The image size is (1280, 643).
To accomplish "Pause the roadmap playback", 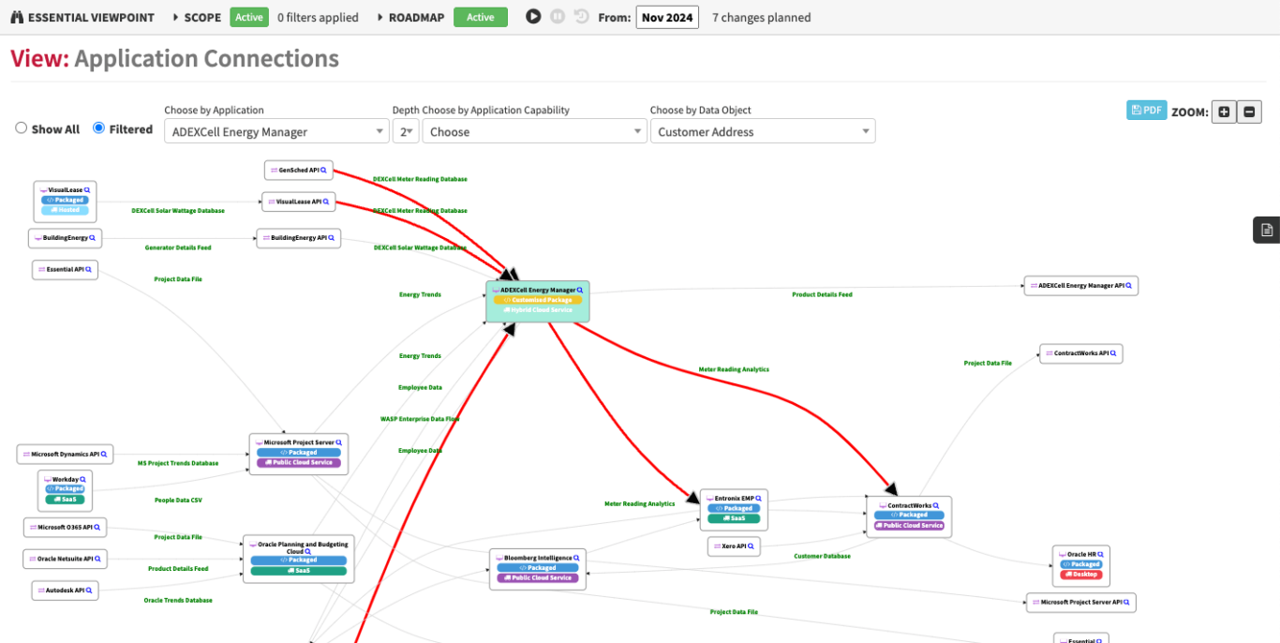I will click(558, 16).
